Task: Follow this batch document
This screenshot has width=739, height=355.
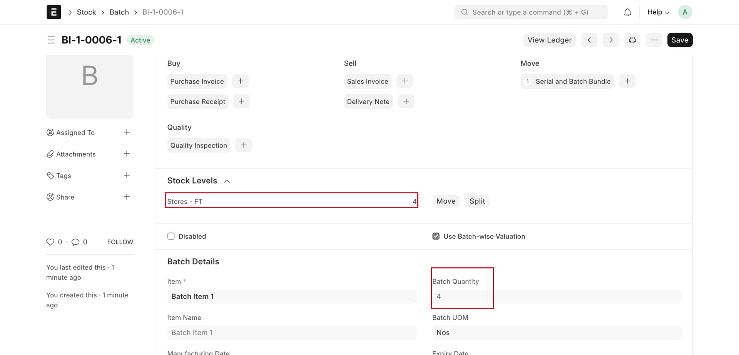Action: [120, 242]
